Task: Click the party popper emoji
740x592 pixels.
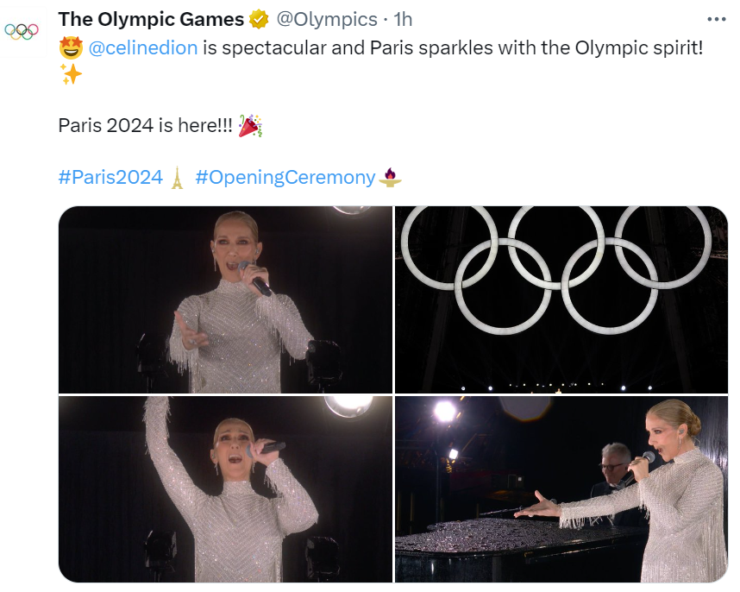Action: click(x=250, y=126)
